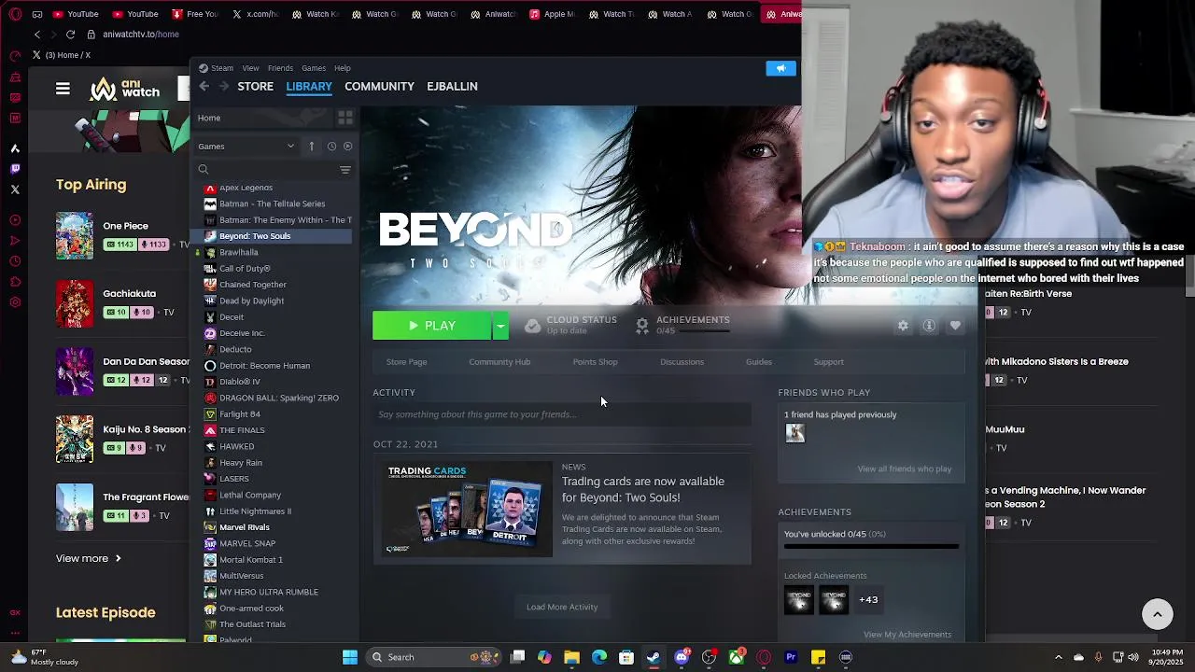This screenshot has width=1195, height=672.
Task: Open the Cloud Status indicator
Action: coord(570,325)
